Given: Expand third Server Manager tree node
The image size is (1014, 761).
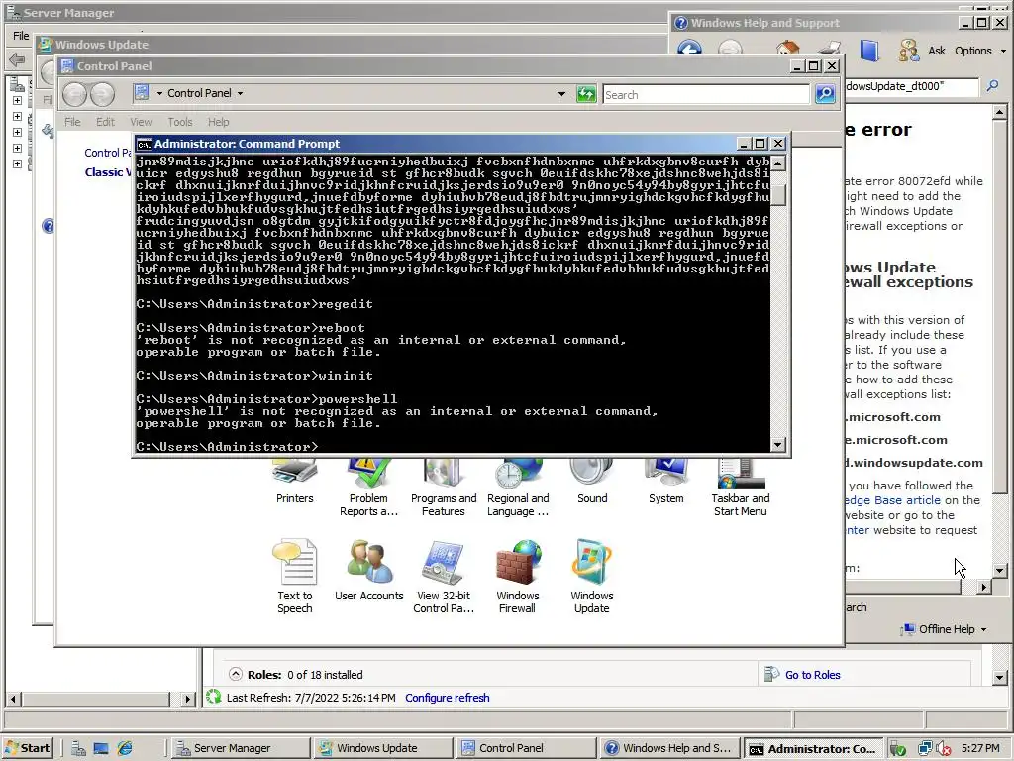Looking at the screenshot, I should [18, 132].
